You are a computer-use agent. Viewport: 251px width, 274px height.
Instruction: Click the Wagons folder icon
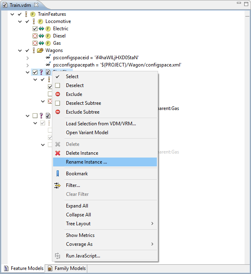point(40,50)
